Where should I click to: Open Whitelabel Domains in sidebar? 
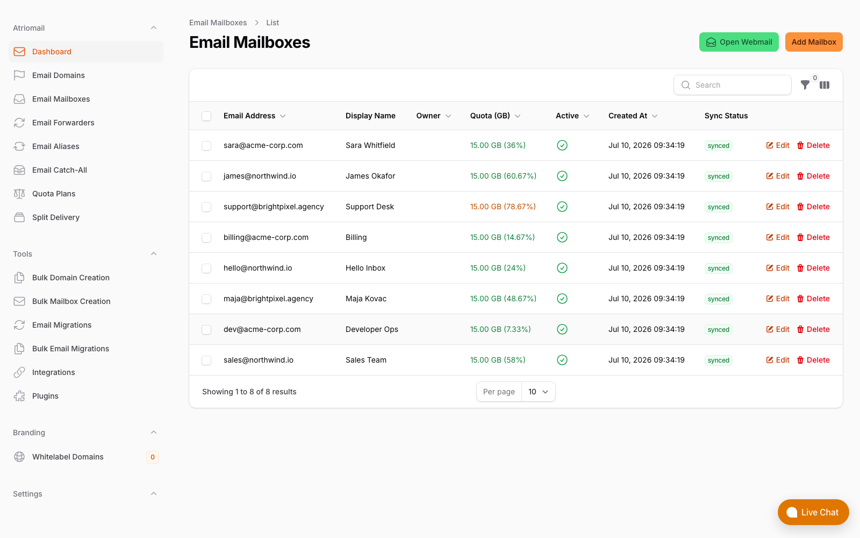click(86, 457)
